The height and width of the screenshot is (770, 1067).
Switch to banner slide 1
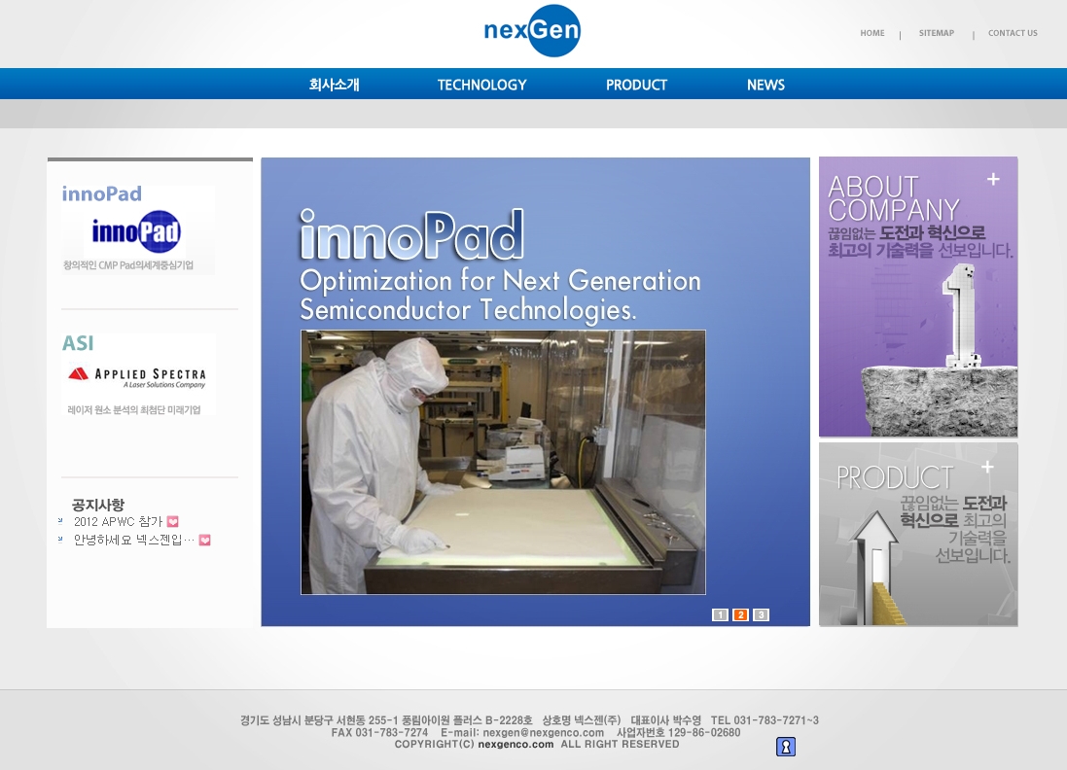[x=720, y=614]
